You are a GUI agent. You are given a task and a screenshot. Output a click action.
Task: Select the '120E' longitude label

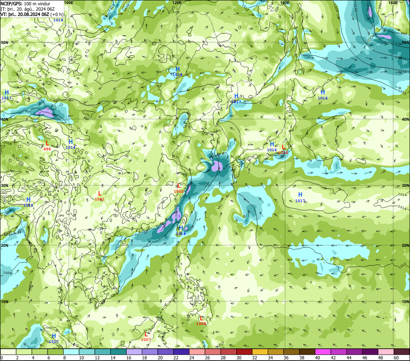pyautogui.click(x=177, y=2)
